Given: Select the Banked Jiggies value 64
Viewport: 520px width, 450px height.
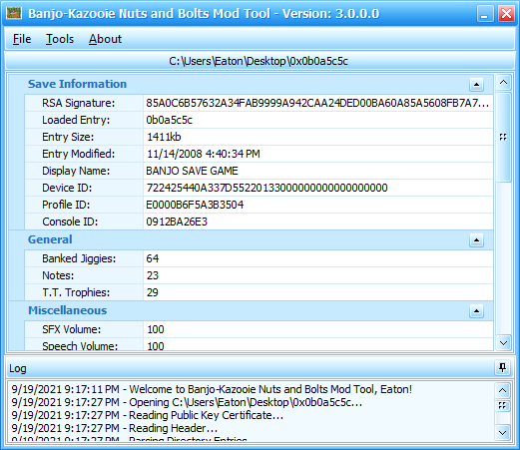Looking at the screenshot, I should pos(318,258).
